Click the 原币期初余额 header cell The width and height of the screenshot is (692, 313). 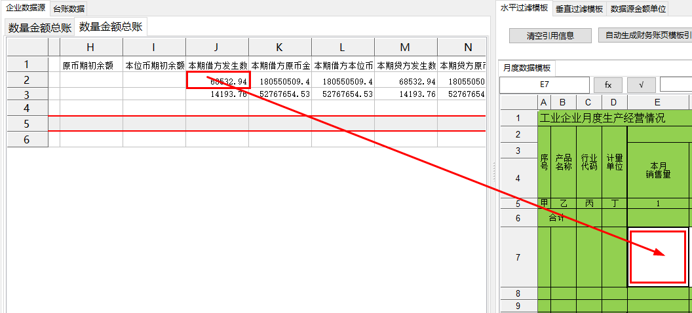click(91, 65)
